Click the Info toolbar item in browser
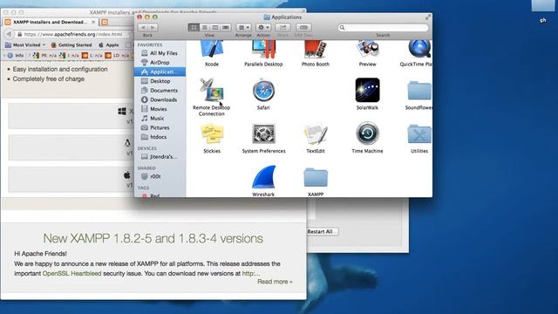 click(16, 55)
